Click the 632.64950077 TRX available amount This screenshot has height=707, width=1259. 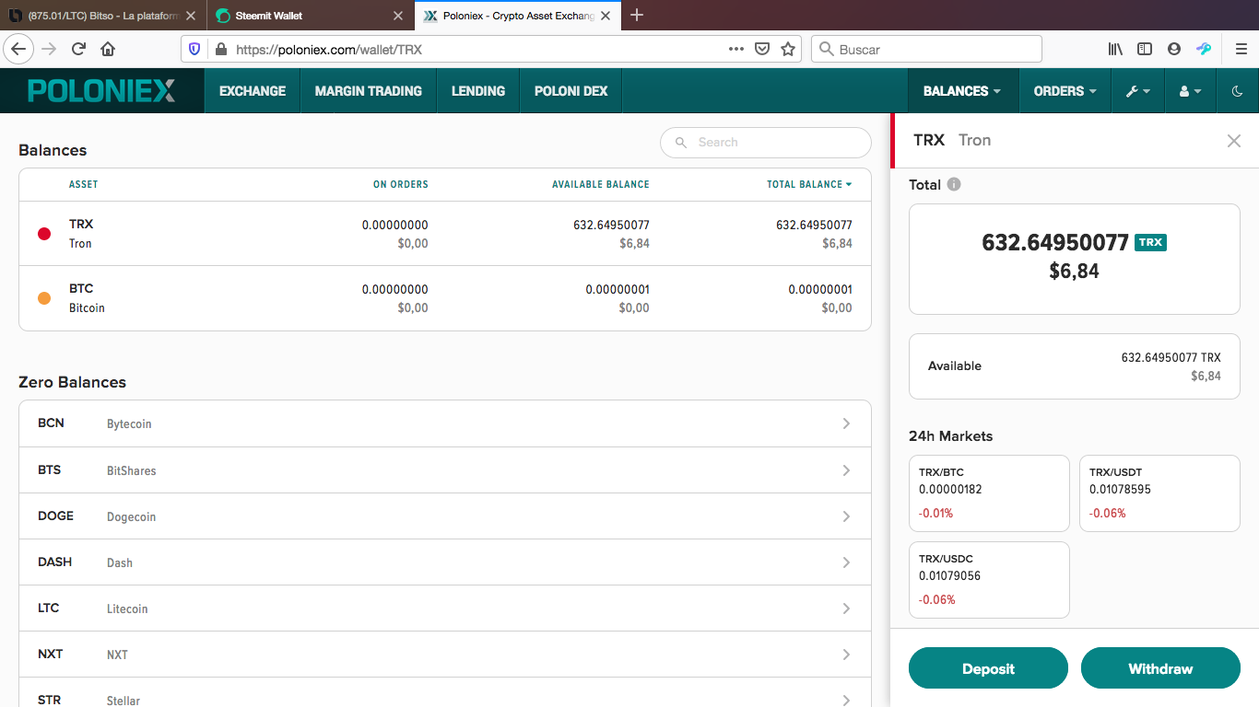pos(1171,357)
